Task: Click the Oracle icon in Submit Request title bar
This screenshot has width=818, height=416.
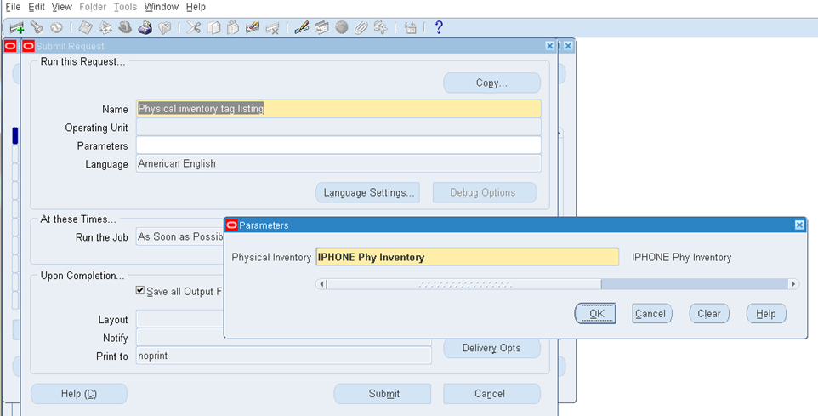Action: point(29,46)
